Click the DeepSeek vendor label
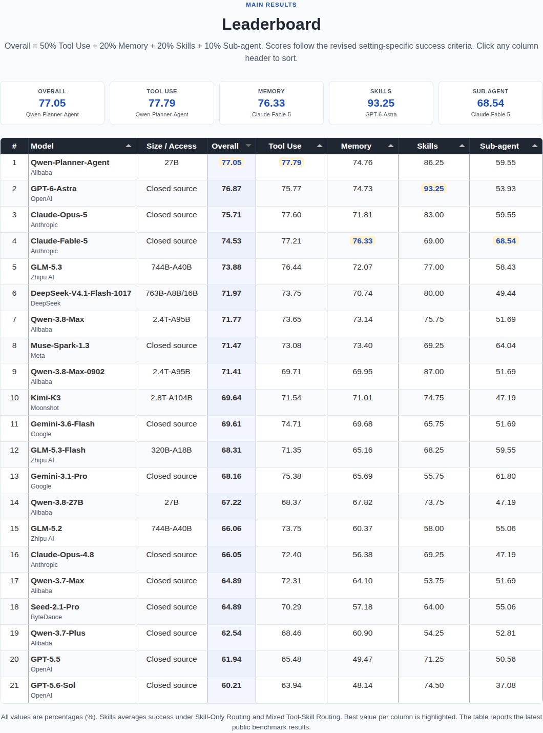This screenshot has height=733, width=543. pyautogui.click(x=46, y=303)
